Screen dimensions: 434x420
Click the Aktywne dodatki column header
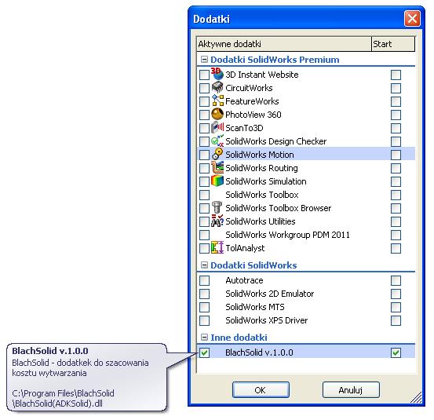point(284,44)
